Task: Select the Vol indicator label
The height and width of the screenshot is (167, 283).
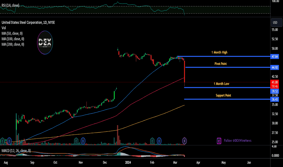Action: click(4, 28)
